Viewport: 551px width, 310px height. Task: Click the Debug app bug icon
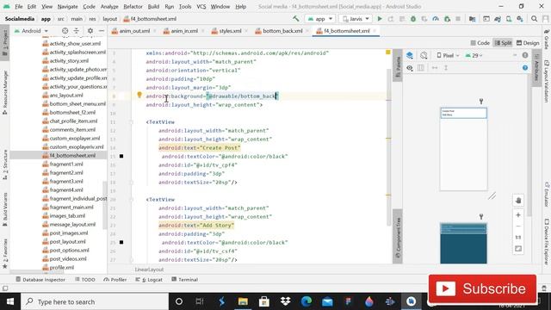[x=413, y=19]
